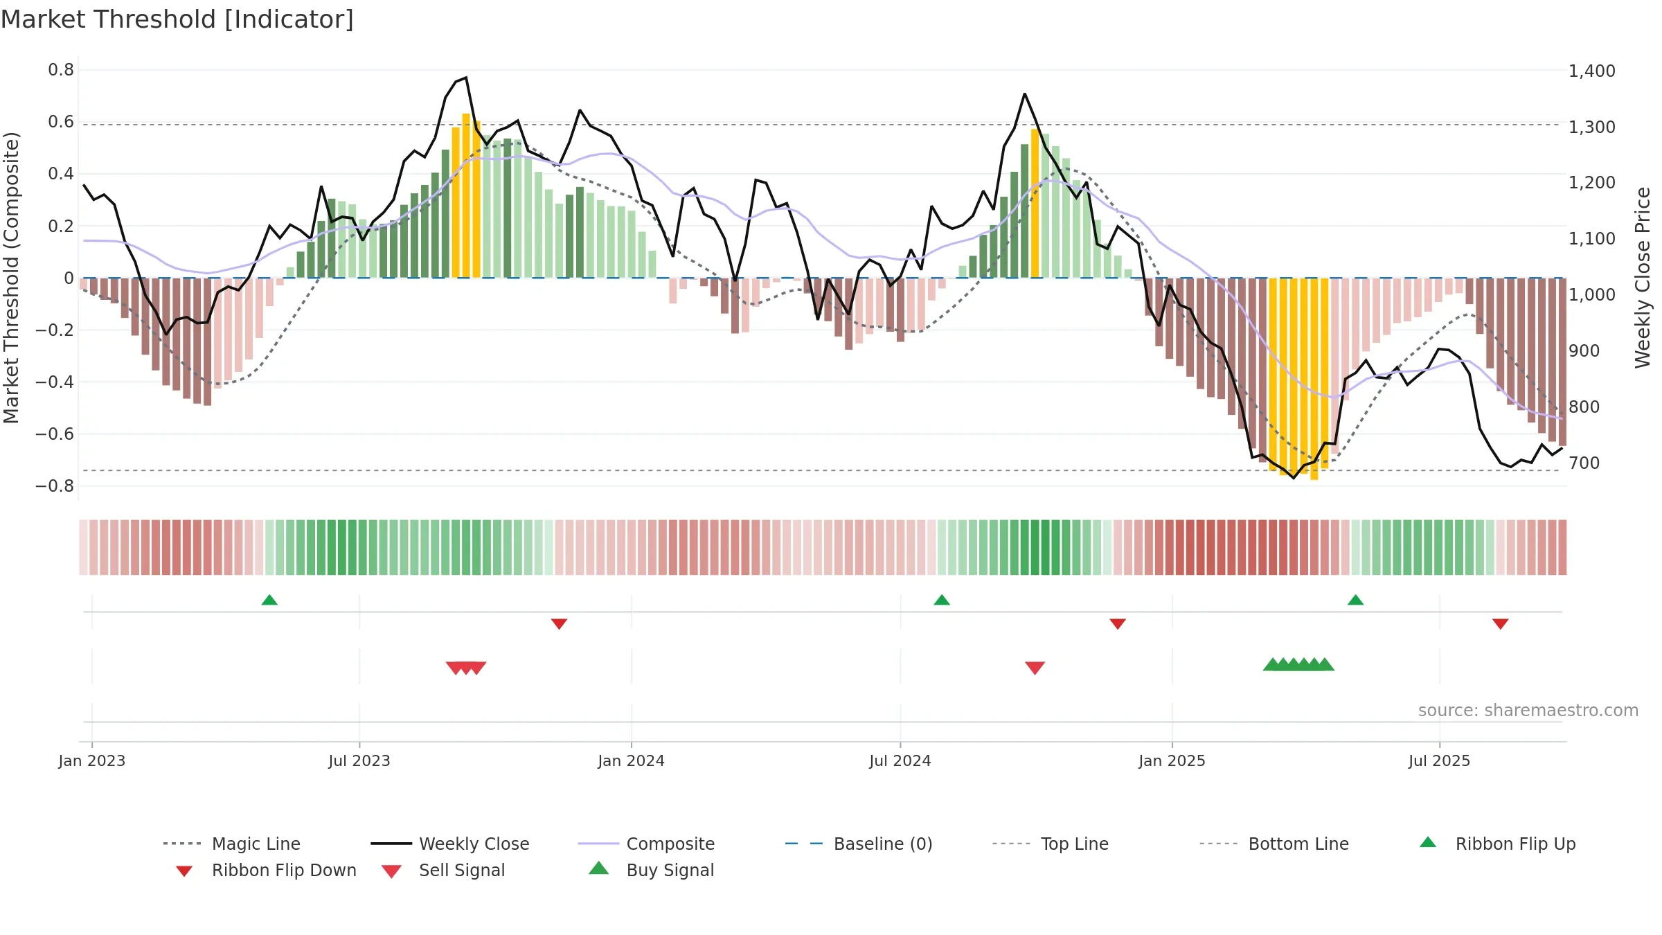
Task: Click the 900 right axis tick label
Action: [1584, 351]
